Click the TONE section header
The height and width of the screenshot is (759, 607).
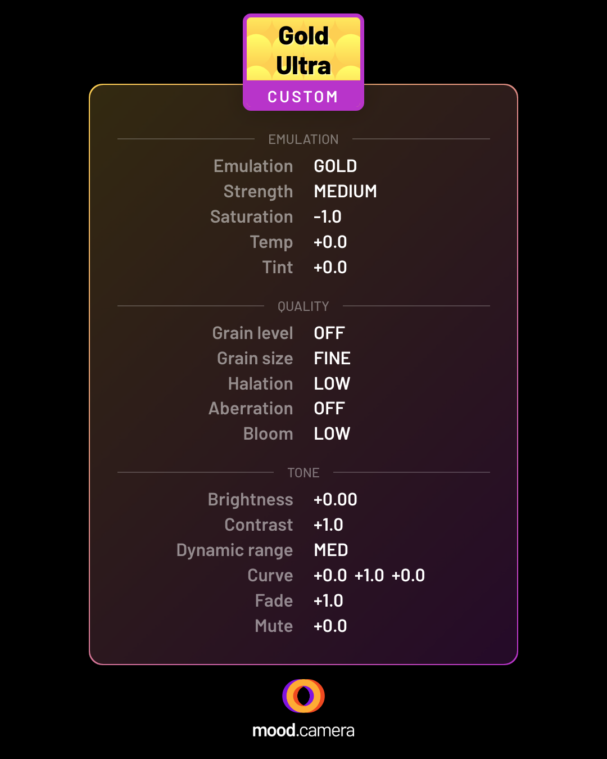[x=303, y=473]
